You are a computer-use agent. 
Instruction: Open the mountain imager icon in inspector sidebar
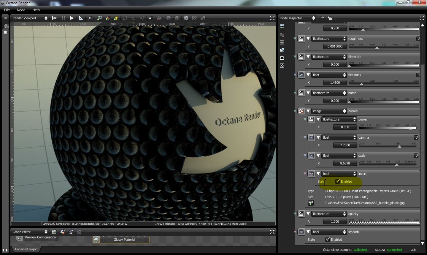(282, 58)
